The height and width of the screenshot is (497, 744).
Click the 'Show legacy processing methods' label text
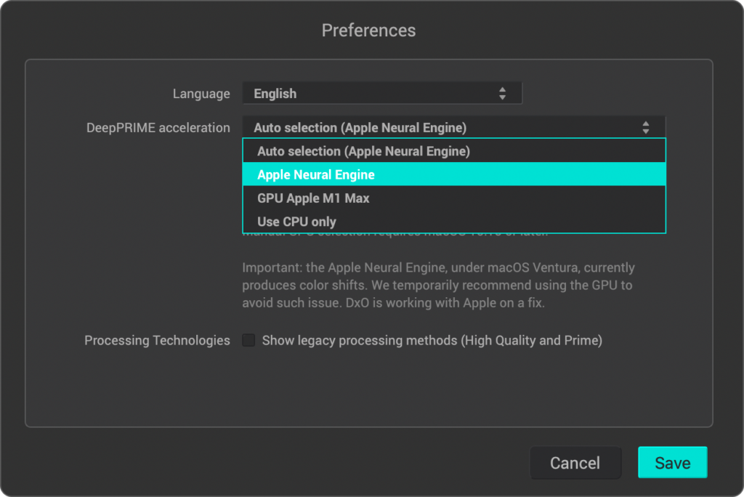(x=432, y=340)
